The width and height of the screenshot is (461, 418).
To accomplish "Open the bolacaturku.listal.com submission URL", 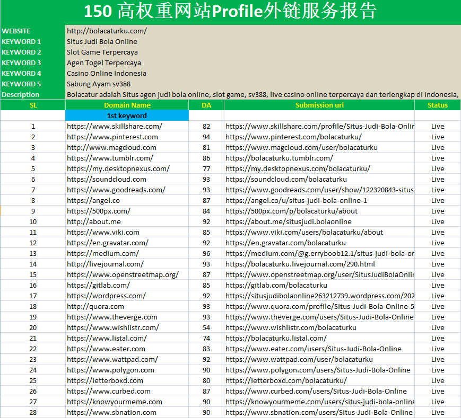I will click(276, 338).
